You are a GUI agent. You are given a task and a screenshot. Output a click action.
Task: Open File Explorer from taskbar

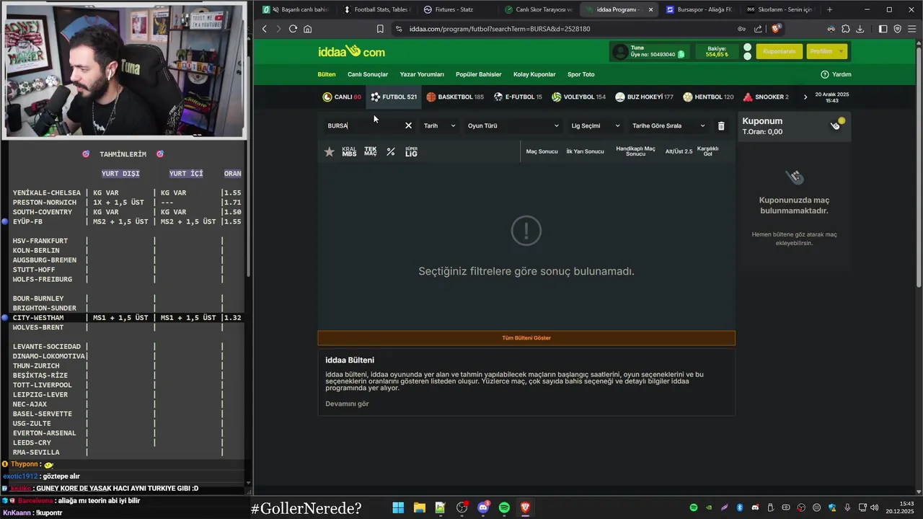coord(419,507)
